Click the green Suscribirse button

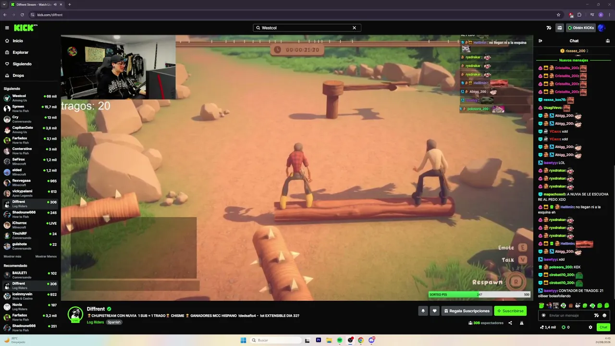(x=510, y=311)
